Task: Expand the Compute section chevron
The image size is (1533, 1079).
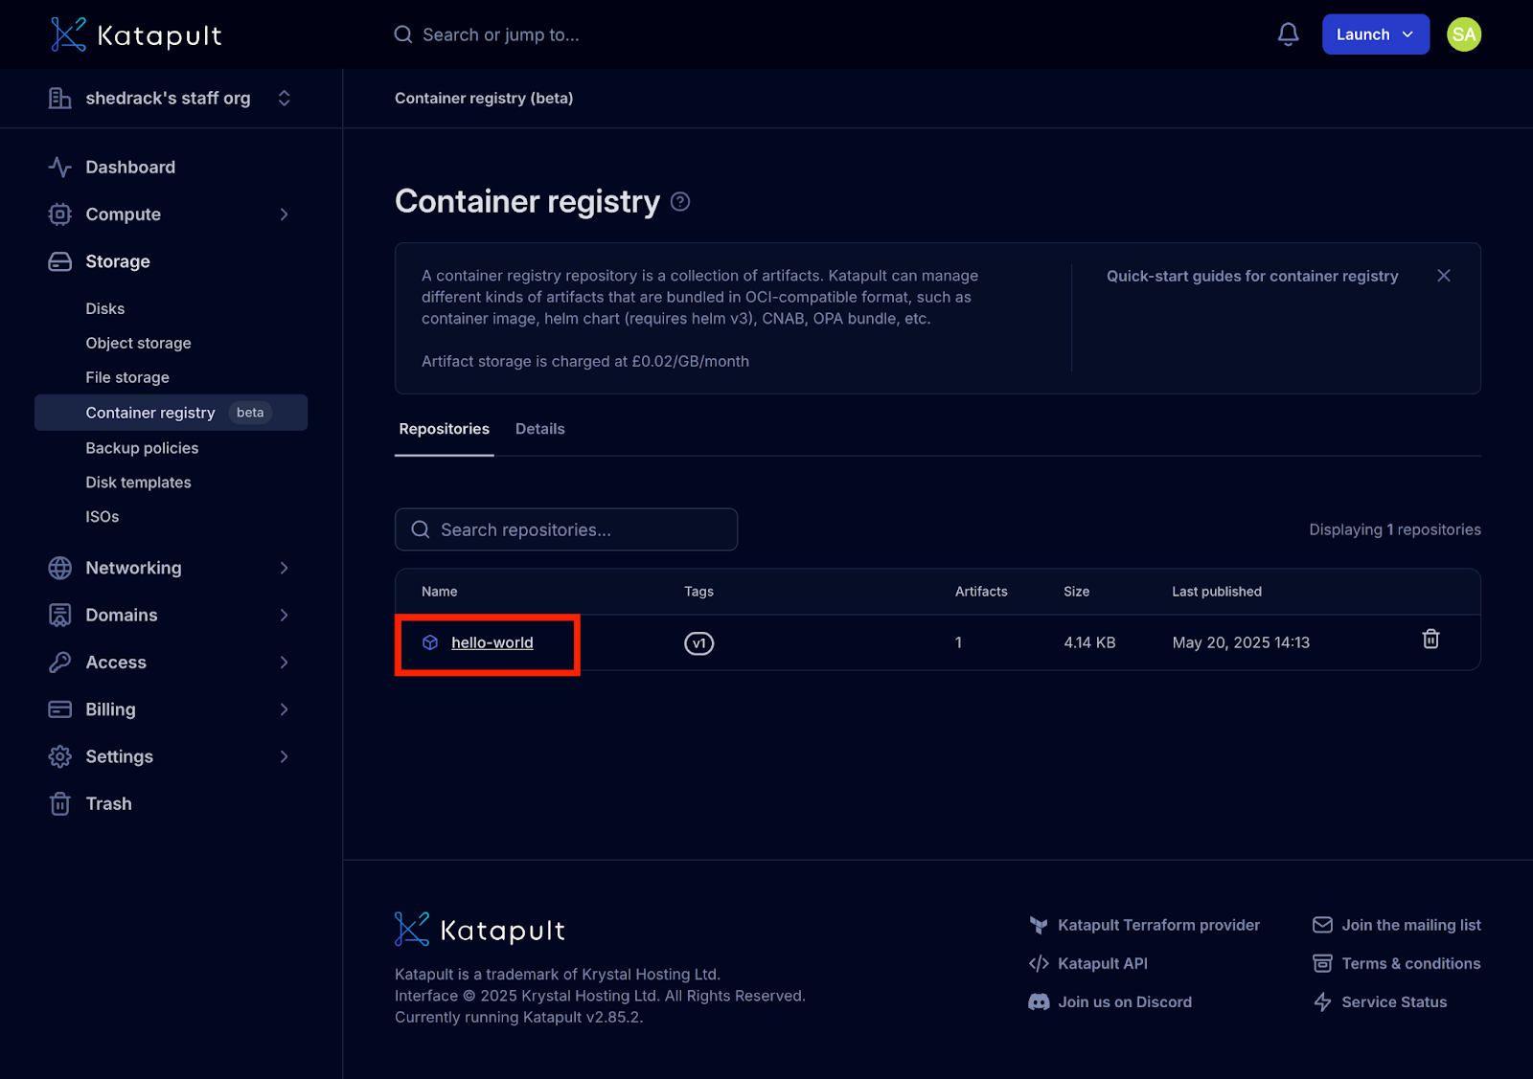Action: (284, 214)
